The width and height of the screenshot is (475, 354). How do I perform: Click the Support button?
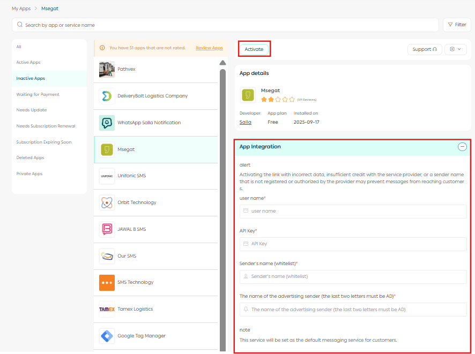coord(425,49)
